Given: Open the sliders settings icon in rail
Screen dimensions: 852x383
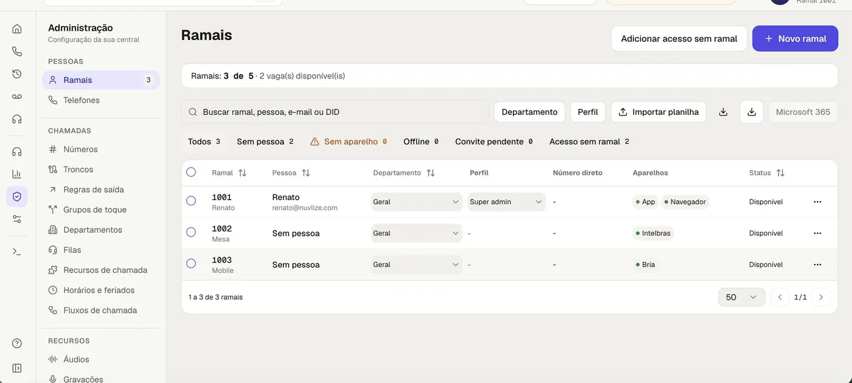Looking at the screenshot, I should pyautogui.click(x=17, y=219).
